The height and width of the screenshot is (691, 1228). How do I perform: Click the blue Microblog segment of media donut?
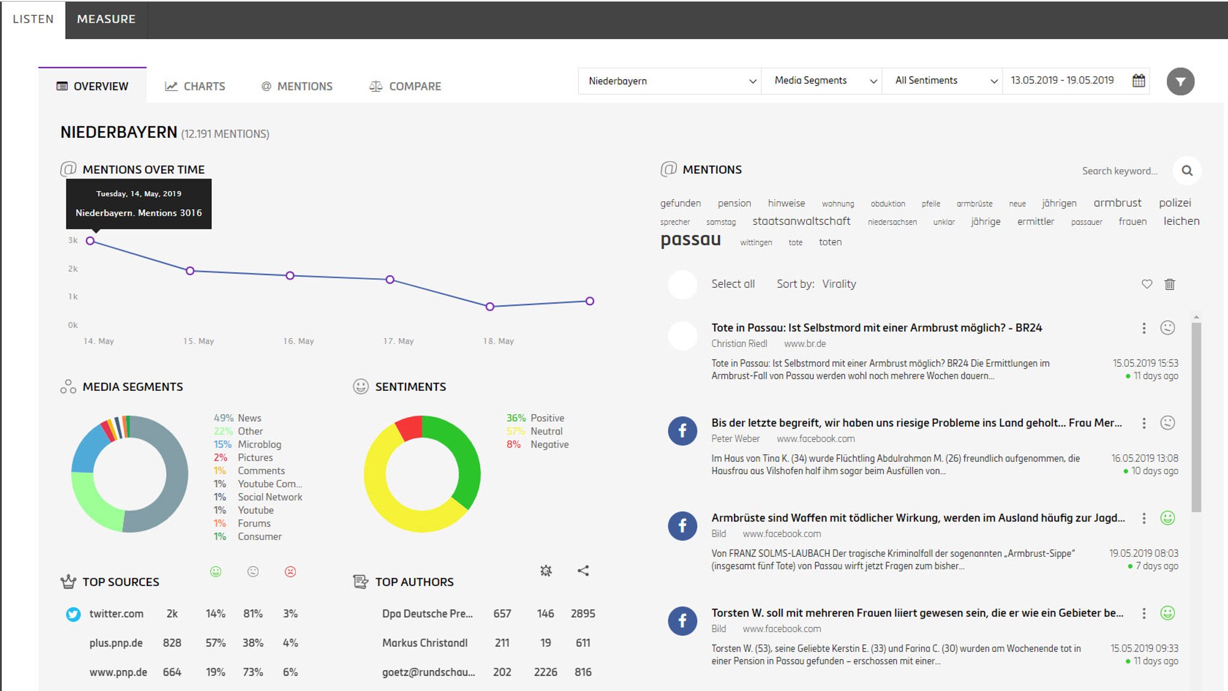(89, 448)
